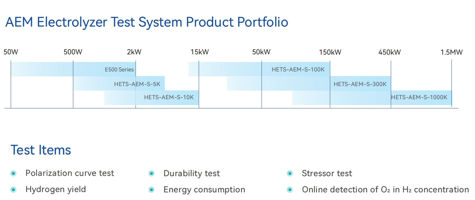Click bullet icon next to Energy consumption
This screenshot has height=200, width=475.
[x=151, y=190]
